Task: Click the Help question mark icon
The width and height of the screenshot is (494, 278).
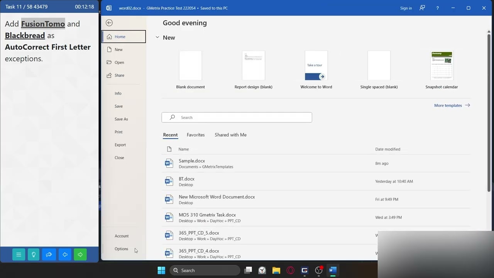Action: [437, 8]
